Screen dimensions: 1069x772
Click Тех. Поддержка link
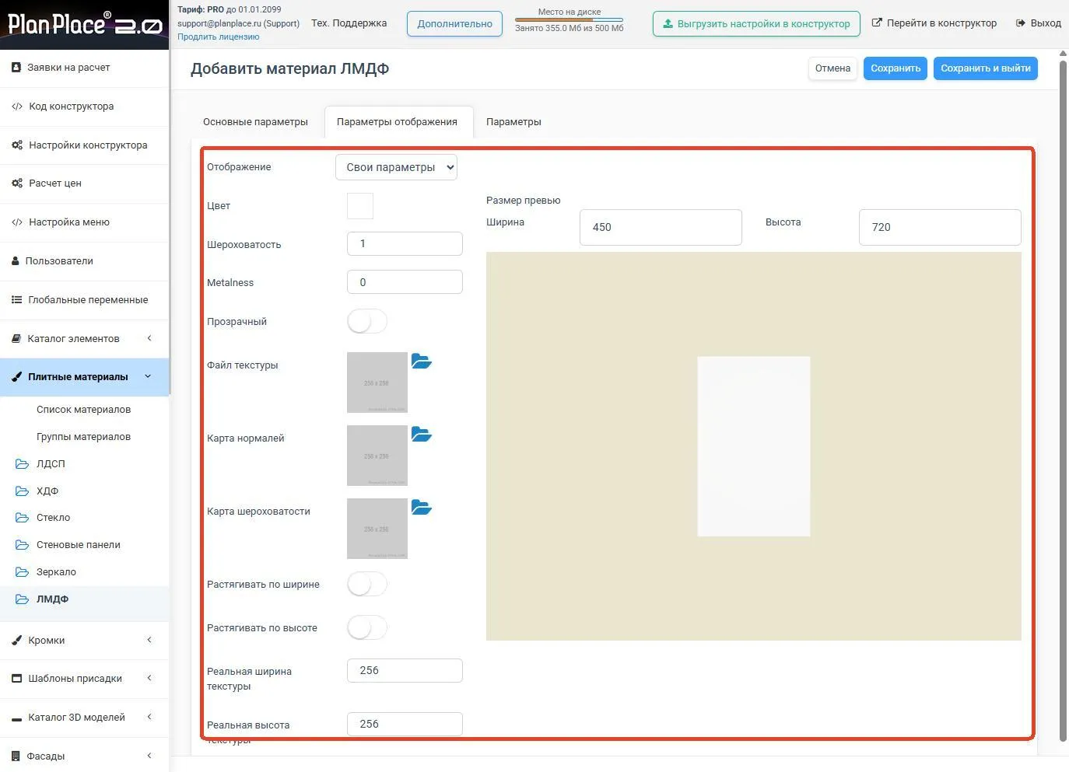click(x=349, y=23)
